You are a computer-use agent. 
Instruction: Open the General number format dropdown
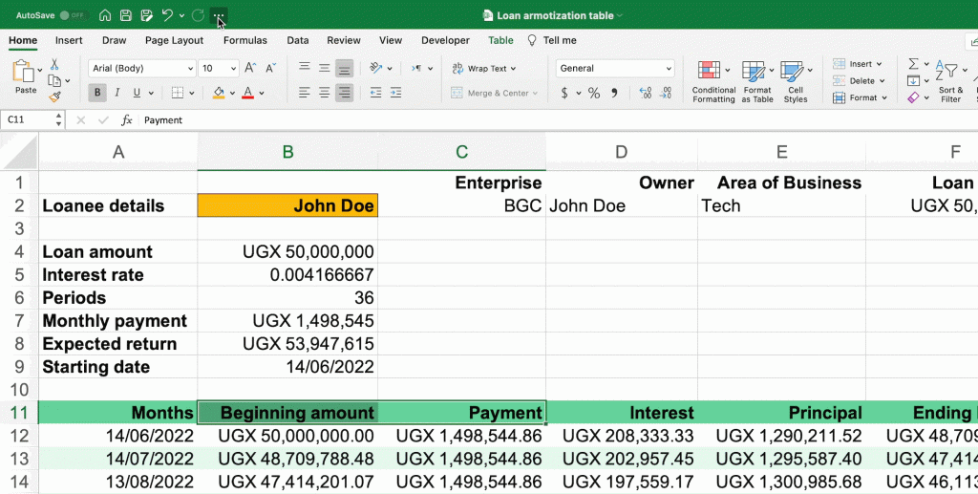click(667, 68)
